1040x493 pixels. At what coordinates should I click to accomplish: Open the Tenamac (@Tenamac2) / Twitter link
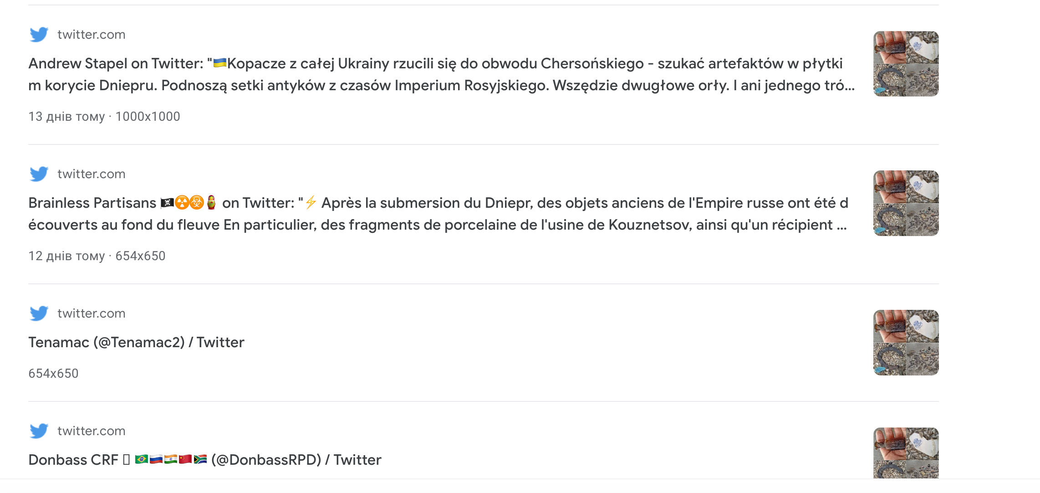[136, 342]
